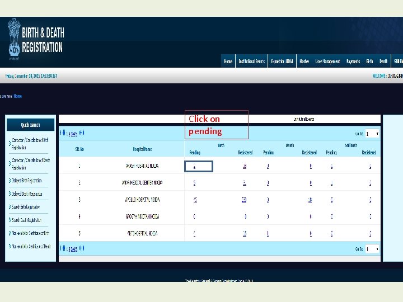Click still birth pending count for Apollo Hospital
This screenshot has width=403, height=302.
pos(331,200)
